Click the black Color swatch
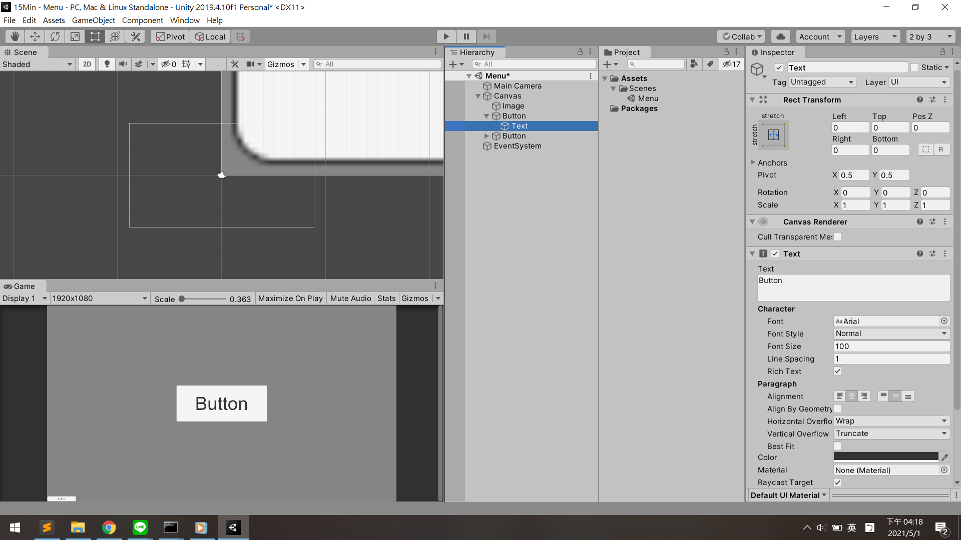961x540 pixels. coord(885,456)
